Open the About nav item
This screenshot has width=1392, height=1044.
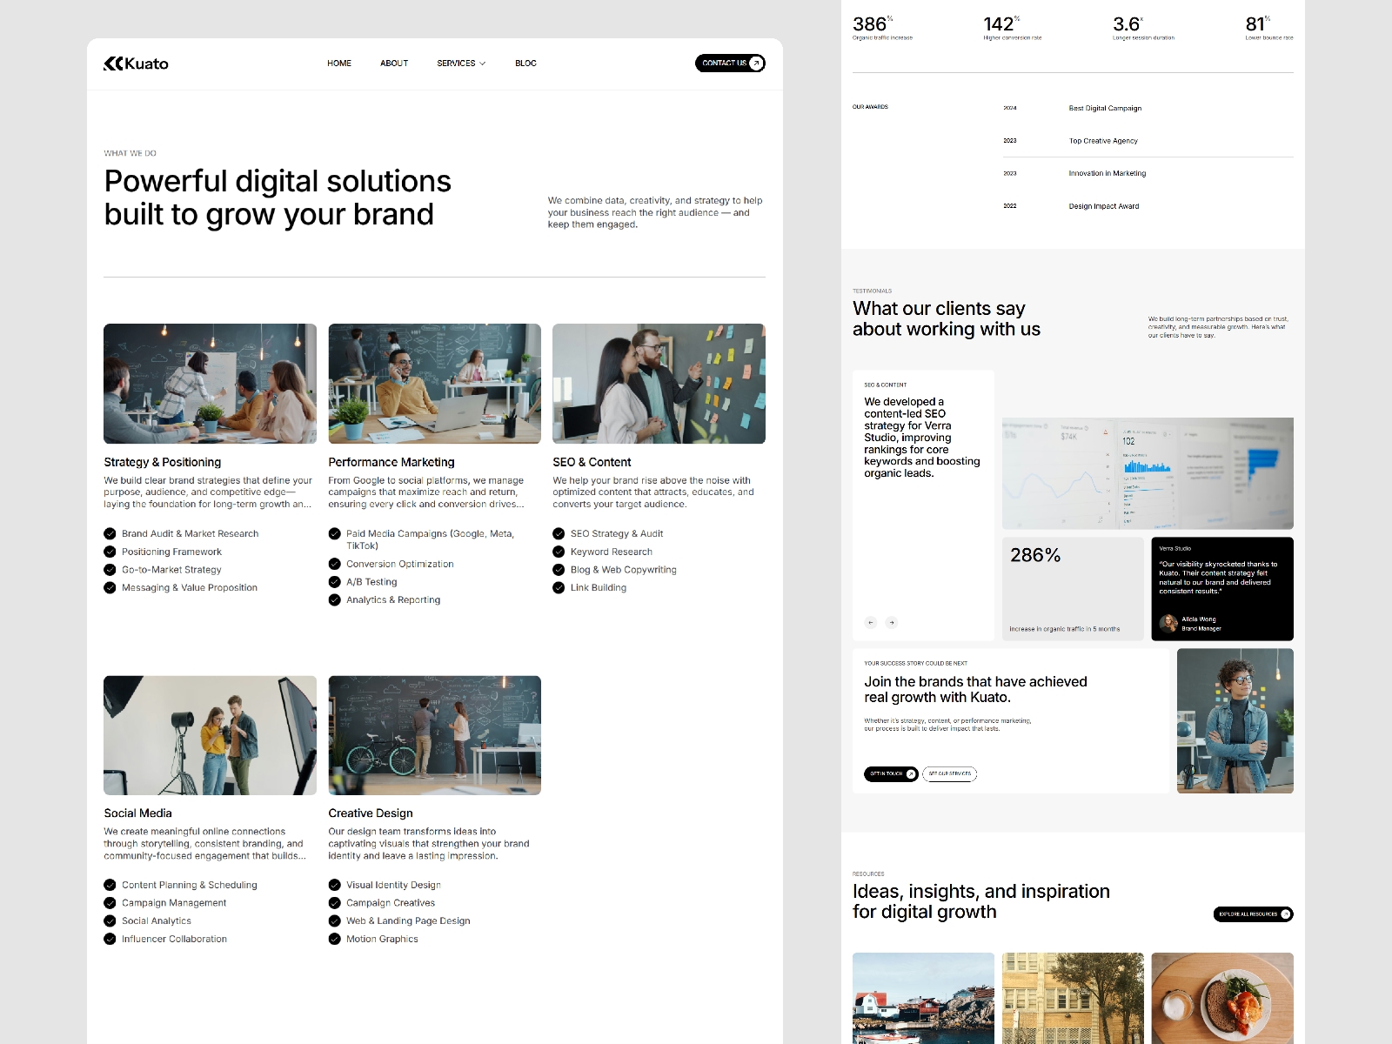pos(394,64)
